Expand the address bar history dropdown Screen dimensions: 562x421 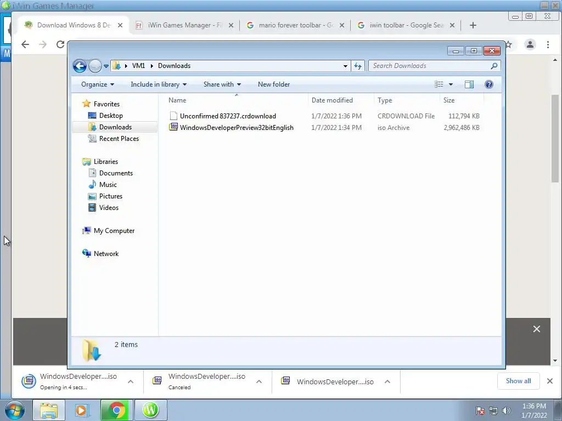click(345, 66)
